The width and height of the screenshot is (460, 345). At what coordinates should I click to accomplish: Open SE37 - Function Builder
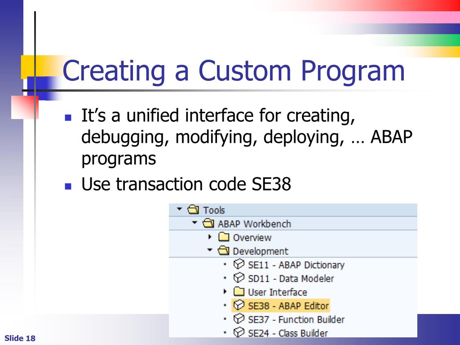pyautogui.click(x=296, y=319)
